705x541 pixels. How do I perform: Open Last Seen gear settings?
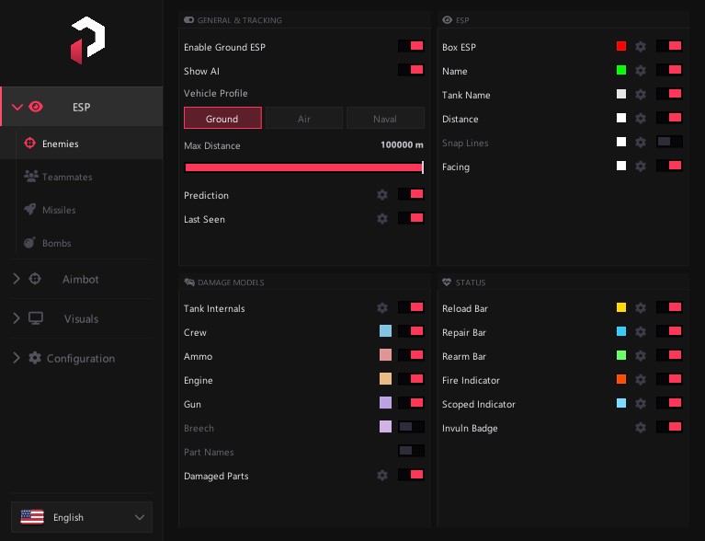pyautogui.click(x=382, y=218)
